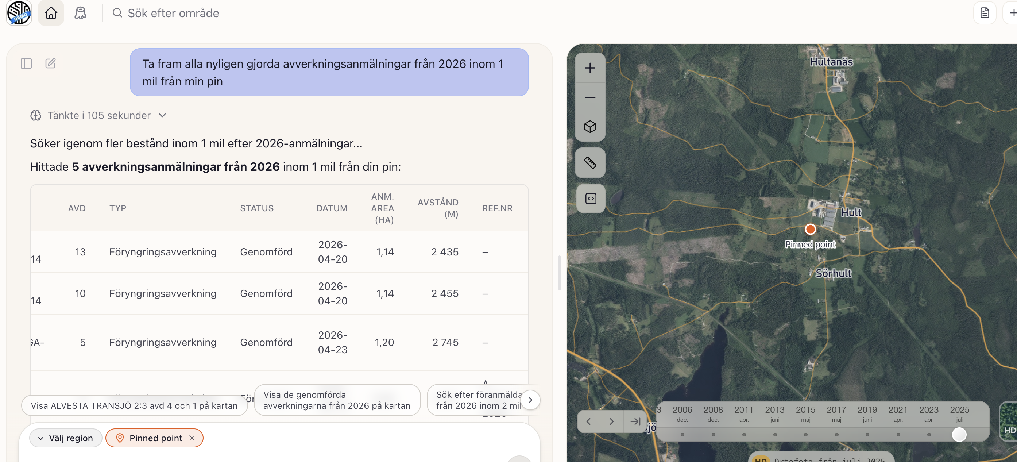Viewport: 1017px width, 462px height.
Task: Expand 'Tänkte i 105 sekunder' details
Action: click(99, 115)
